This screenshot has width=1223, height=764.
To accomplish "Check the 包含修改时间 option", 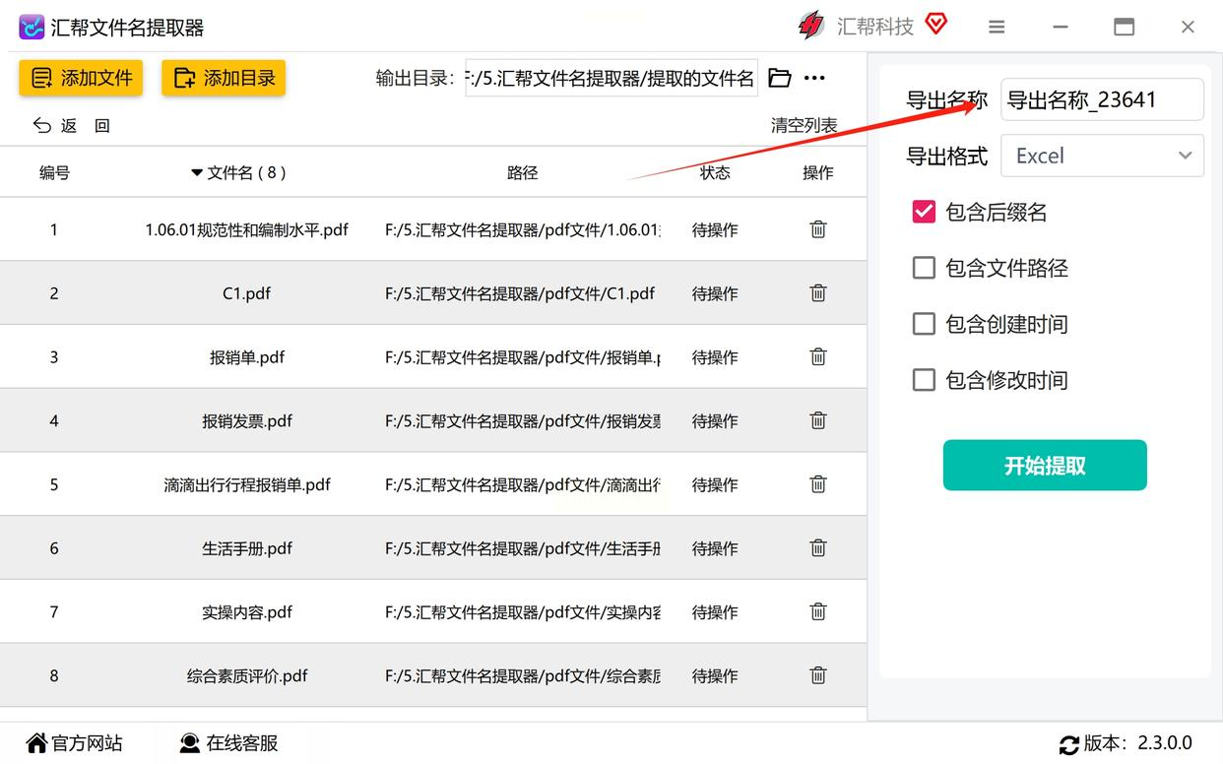I will tap(924, 380).
